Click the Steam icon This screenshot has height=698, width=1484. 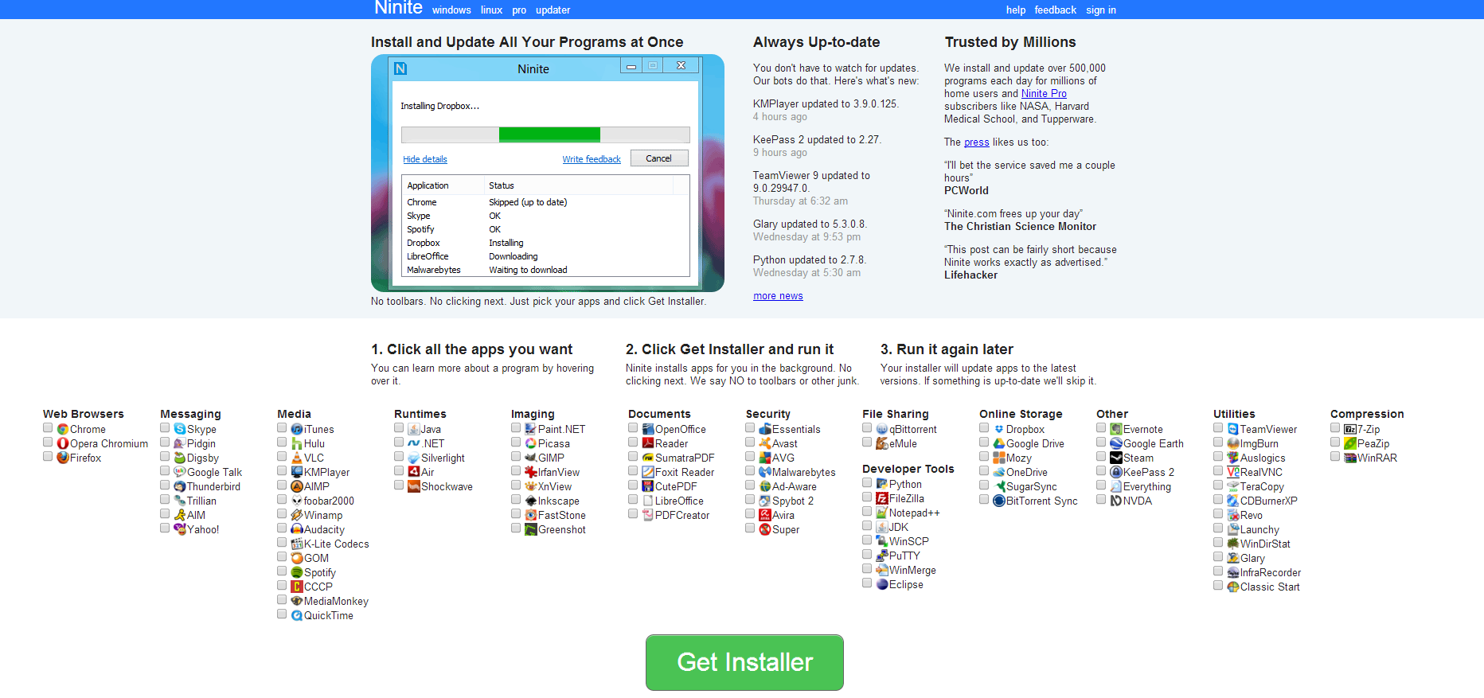tap(1116, 458)
